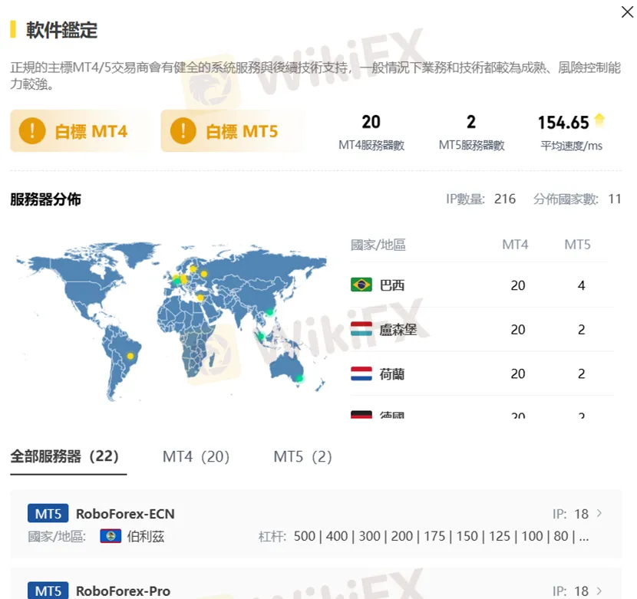637x599 pixels.
Task: Expand RoboForex-Pro IP 18 chevron
Action: [x=599, y=591]
